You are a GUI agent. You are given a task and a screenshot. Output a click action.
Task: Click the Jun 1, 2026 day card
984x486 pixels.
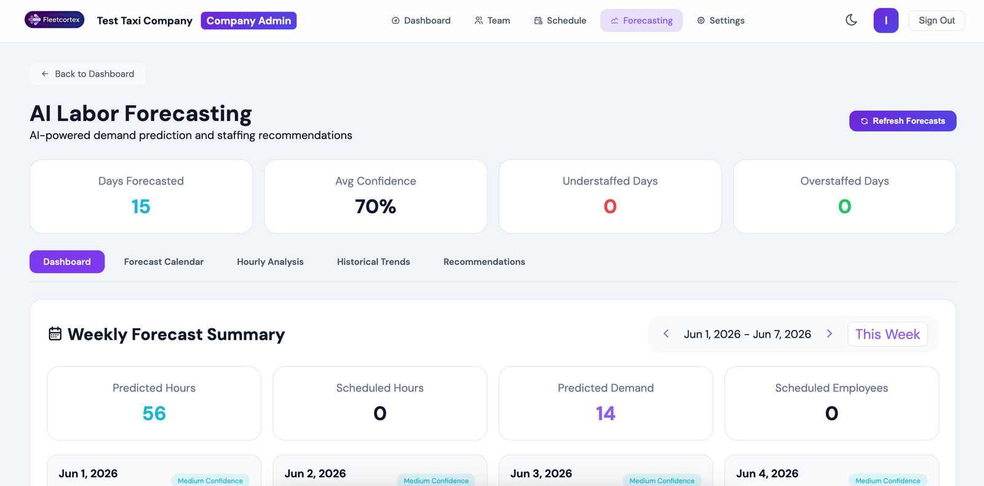coord(154,471)
